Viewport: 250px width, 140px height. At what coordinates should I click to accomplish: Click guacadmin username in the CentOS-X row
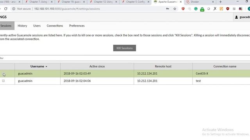[x=25, y=73]
